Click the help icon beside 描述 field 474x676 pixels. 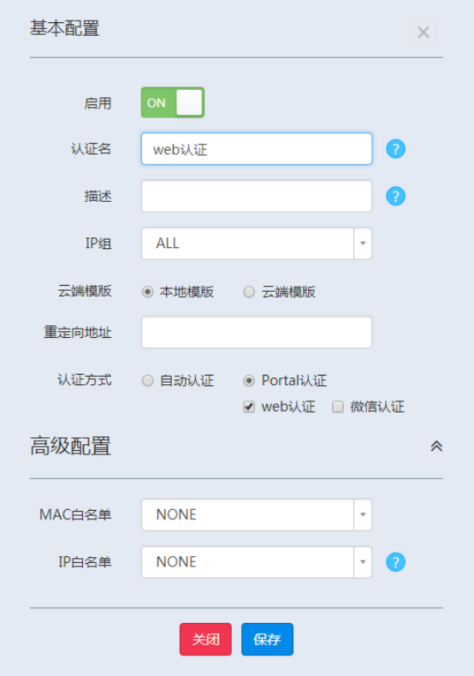pos(395,196)
